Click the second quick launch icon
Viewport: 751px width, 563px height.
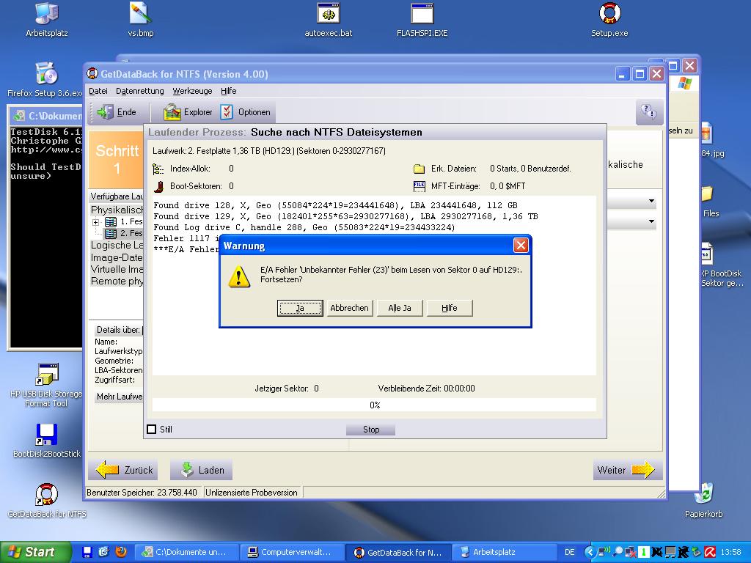(104, 551)
